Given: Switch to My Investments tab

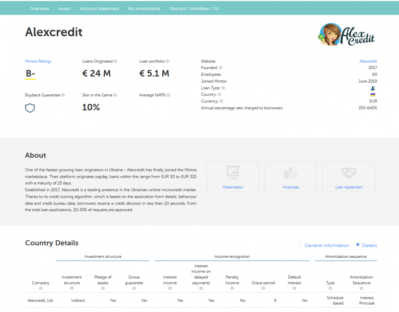Looking at the screenshot, I should [x=144, y=9].
